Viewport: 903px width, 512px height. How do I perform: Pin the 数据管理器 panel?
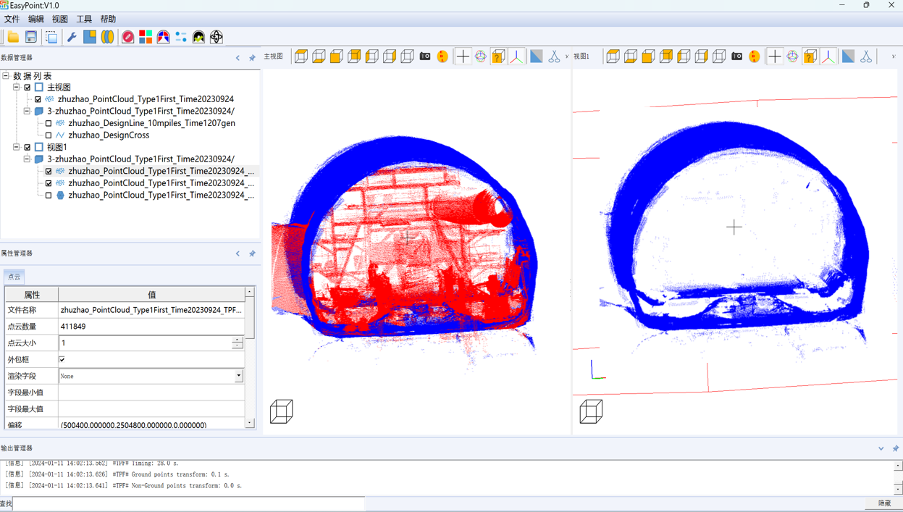click(x=252, y=58)
